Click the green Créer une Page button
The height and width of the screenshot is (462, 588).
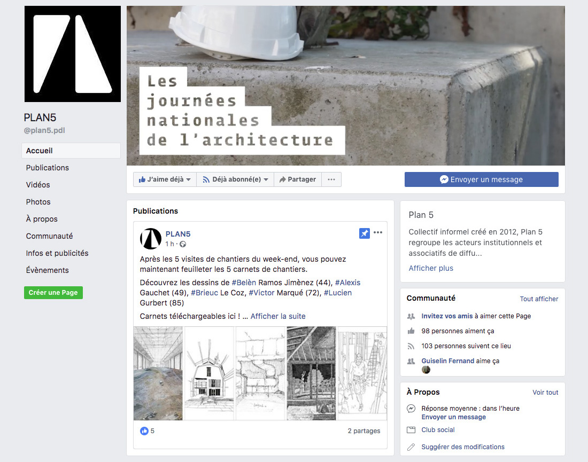tap(53, 293)
